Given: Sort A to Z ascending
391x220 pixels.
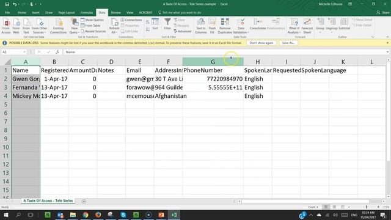Looking at the screenshot, I should [x=148, y=22].
